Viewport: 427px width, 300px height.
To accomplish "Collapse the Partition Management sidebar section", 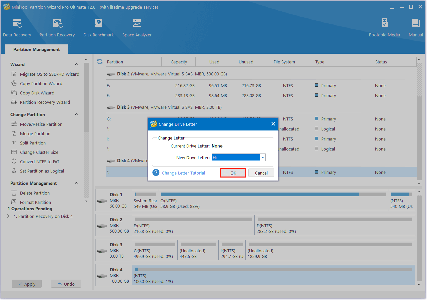I will (x=76, y=183).
